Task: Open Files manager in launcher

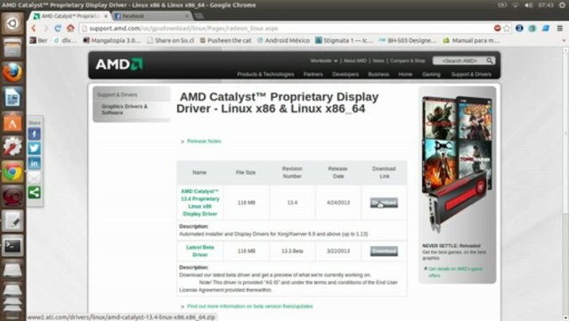Action: pyautogui.click(x=12, y=48)
